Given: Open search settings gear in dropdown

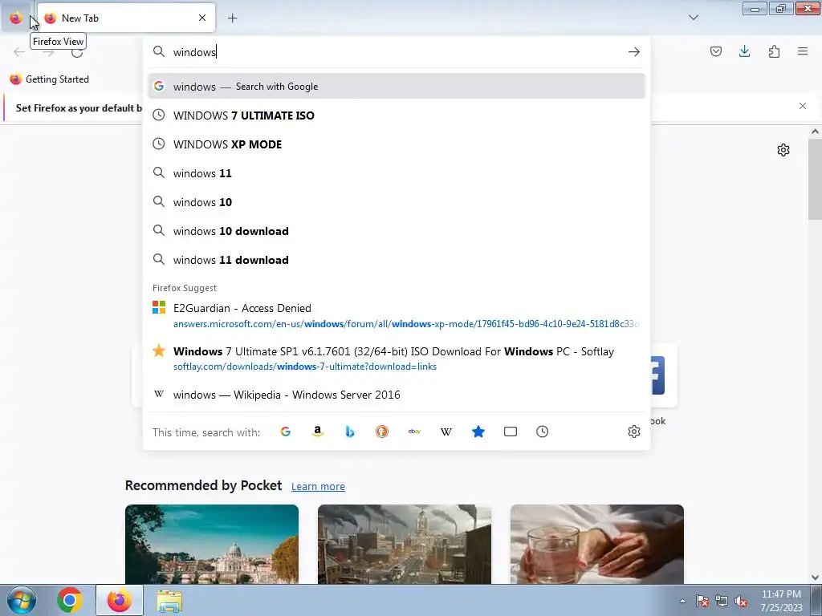Looking at the screenshot, I should tap(634, 432).
